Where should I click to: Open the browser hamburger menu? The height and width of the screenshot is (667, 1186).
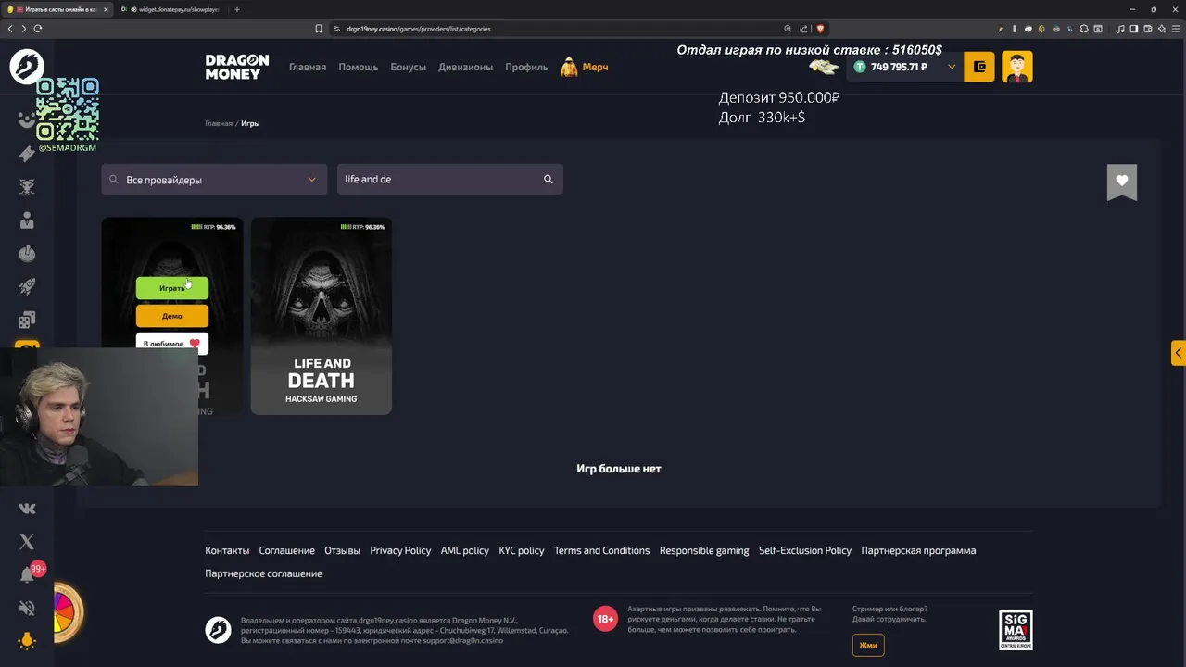point(1175,29)
